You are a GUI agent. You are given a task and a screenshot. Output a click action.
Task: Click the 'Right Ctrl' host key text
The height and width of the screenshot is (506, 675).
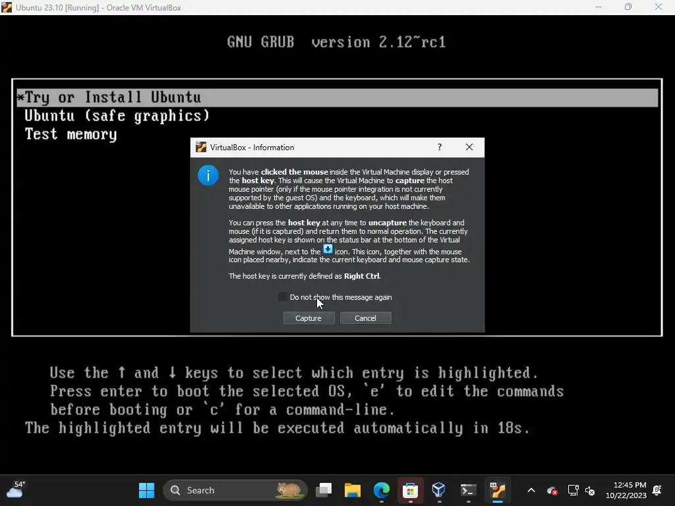point(362,276)
